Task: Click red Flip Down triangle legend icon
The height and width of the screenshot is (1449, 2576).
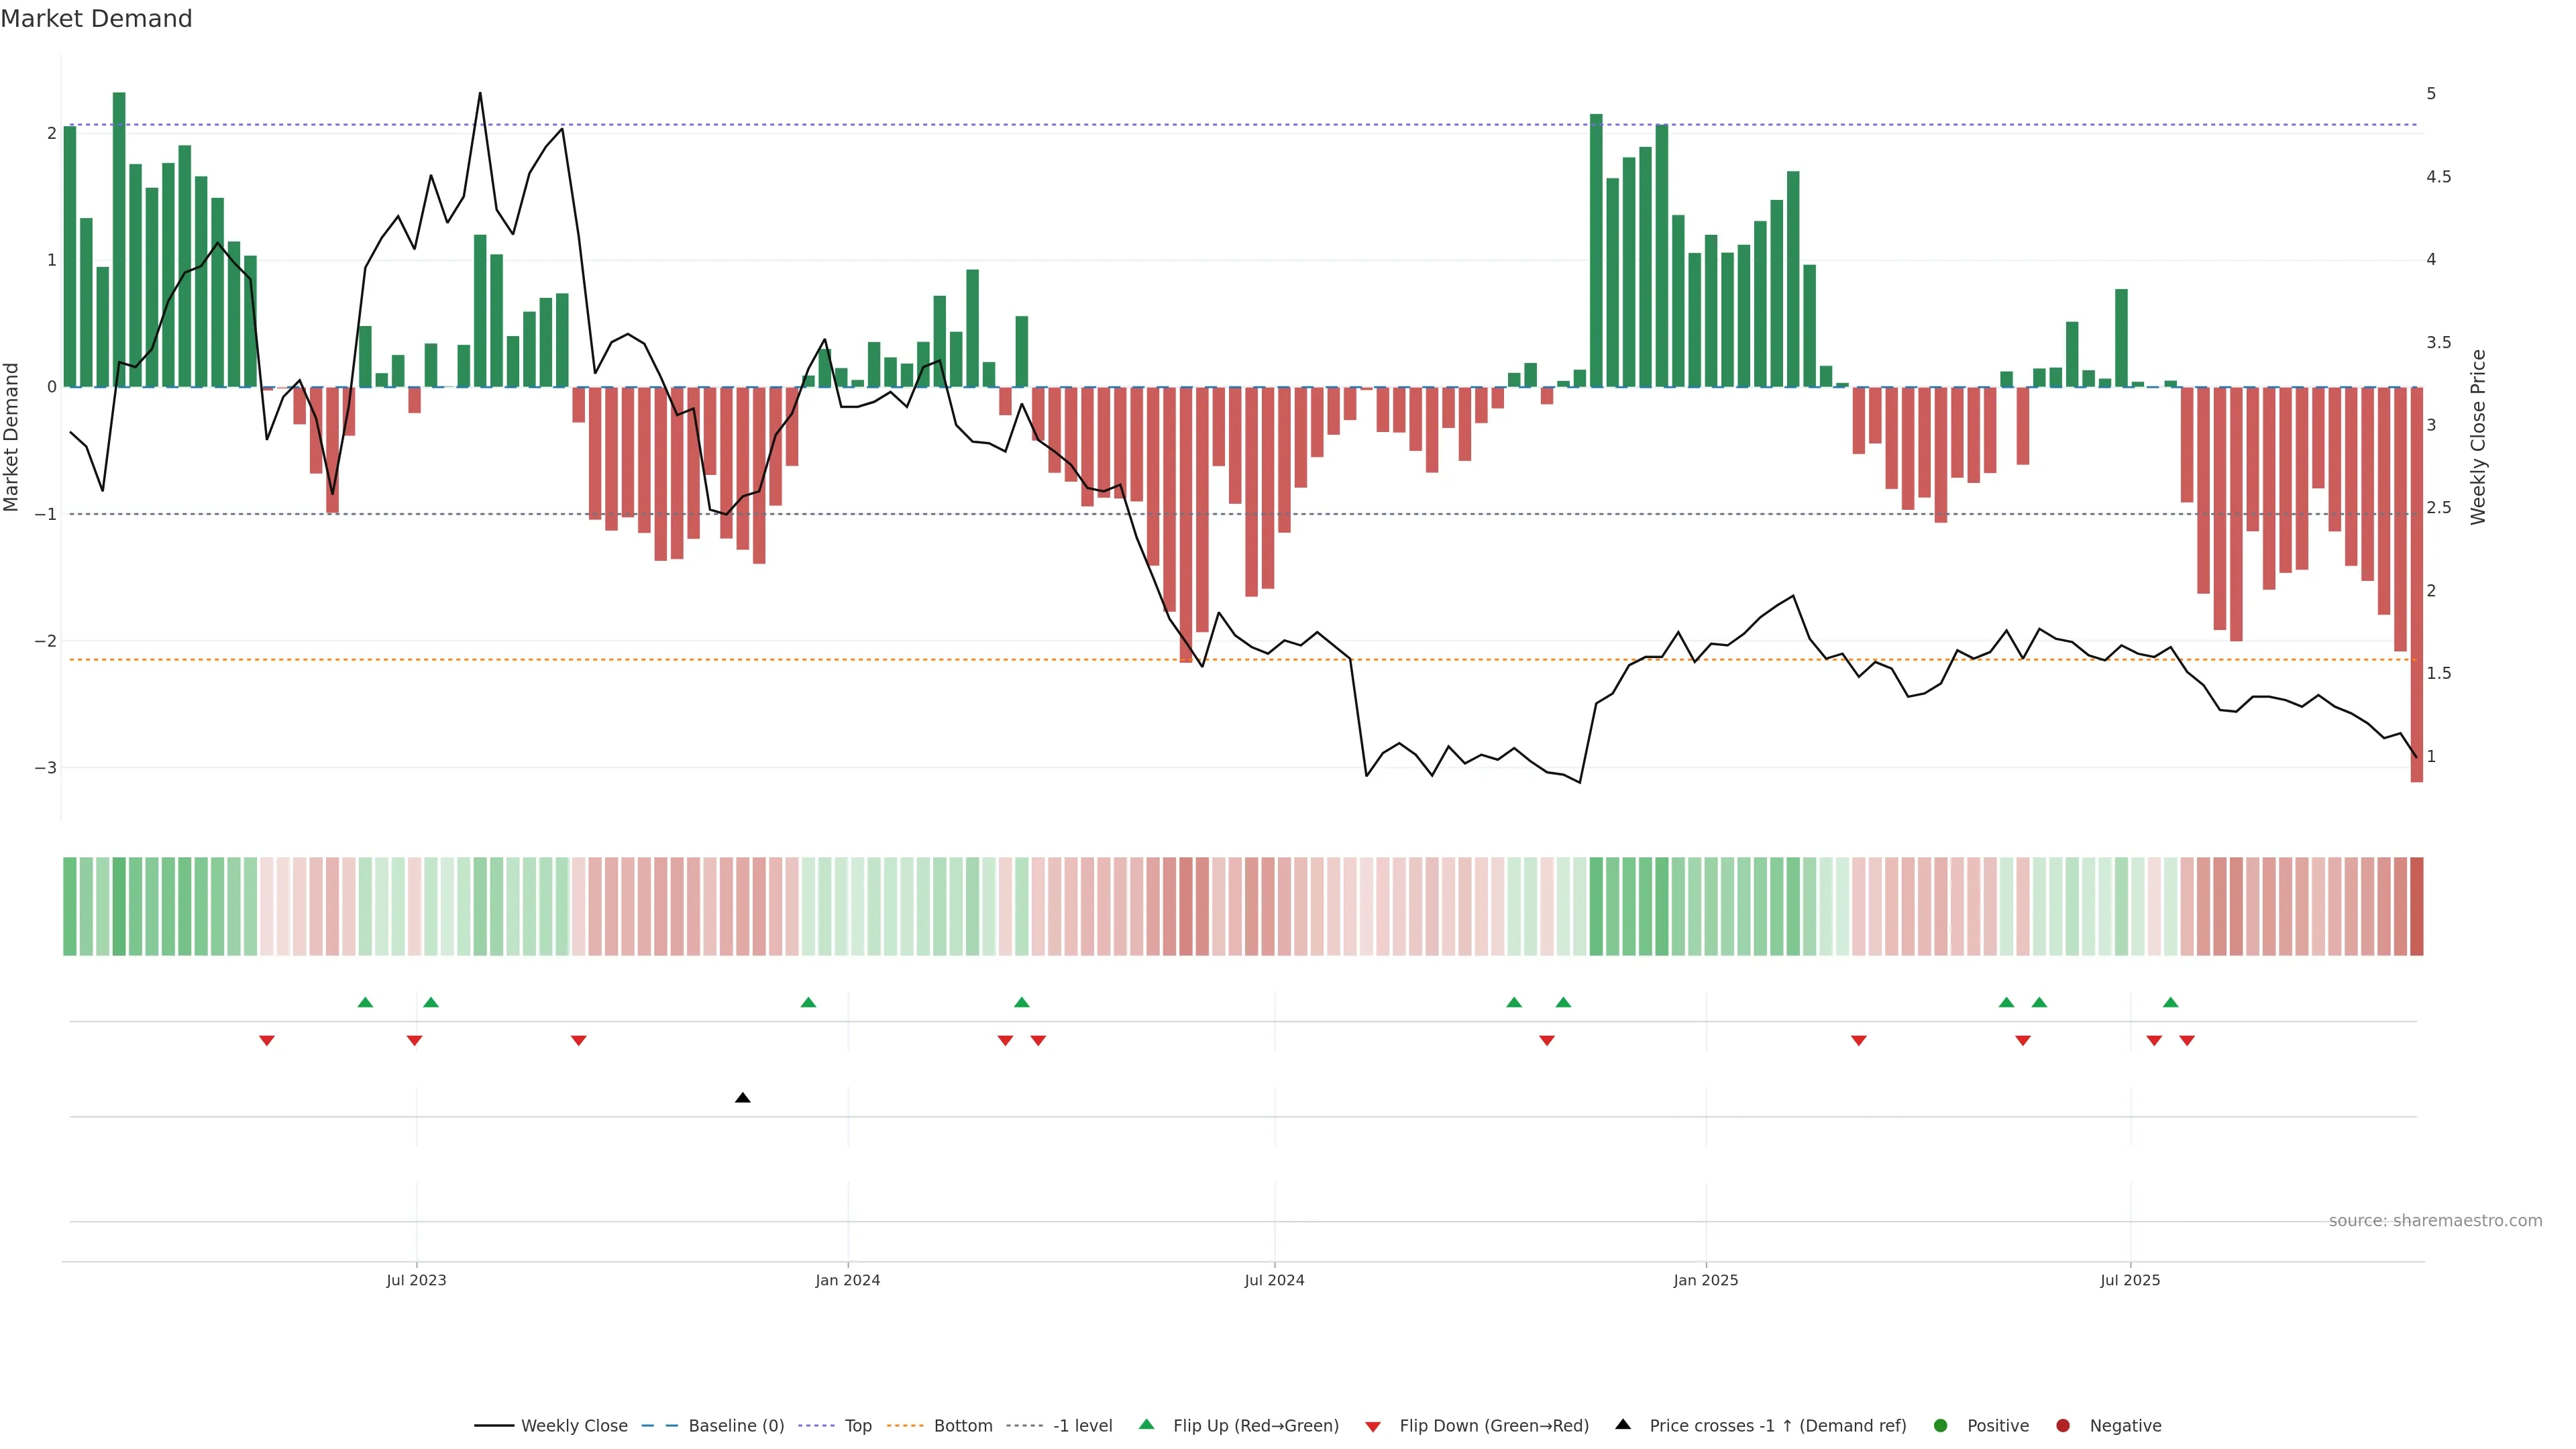Action: tap(1373, 1427)
